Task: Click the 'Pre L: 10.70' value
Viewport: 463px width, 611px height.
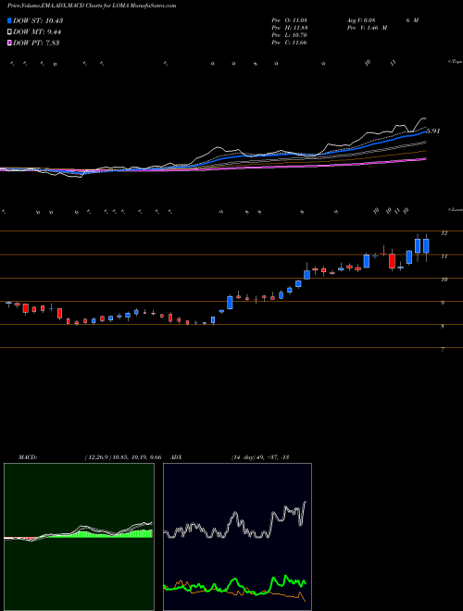Action: pyautogui.click(x=289, y=35)
